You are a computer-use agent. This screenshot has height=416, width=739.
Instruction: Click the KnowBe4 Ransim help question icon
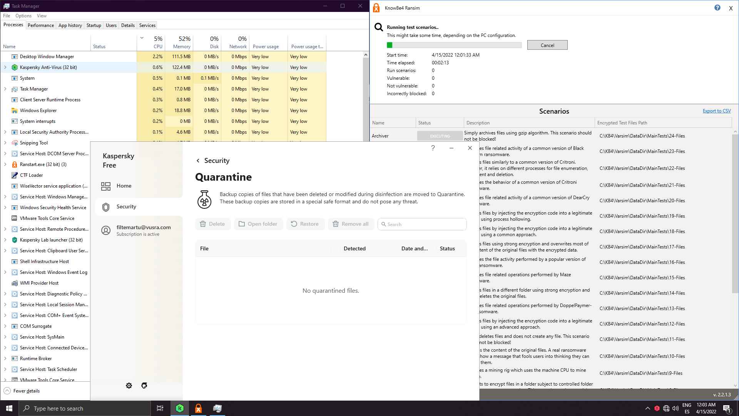pyautogui.click(x=717, y=8)
